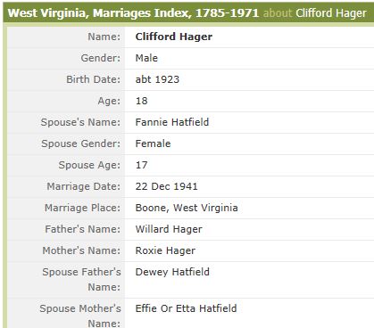The width and height of the screenshot is (374, 328).
Task: Click the Gender value Male
Action: click(x=146, y=58)
